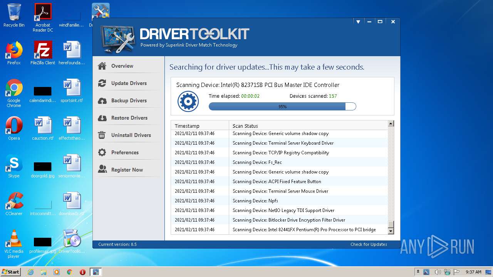Click scan log scrollbar down arrow
Screen dimensions: 493x277
tap(391, 231)
